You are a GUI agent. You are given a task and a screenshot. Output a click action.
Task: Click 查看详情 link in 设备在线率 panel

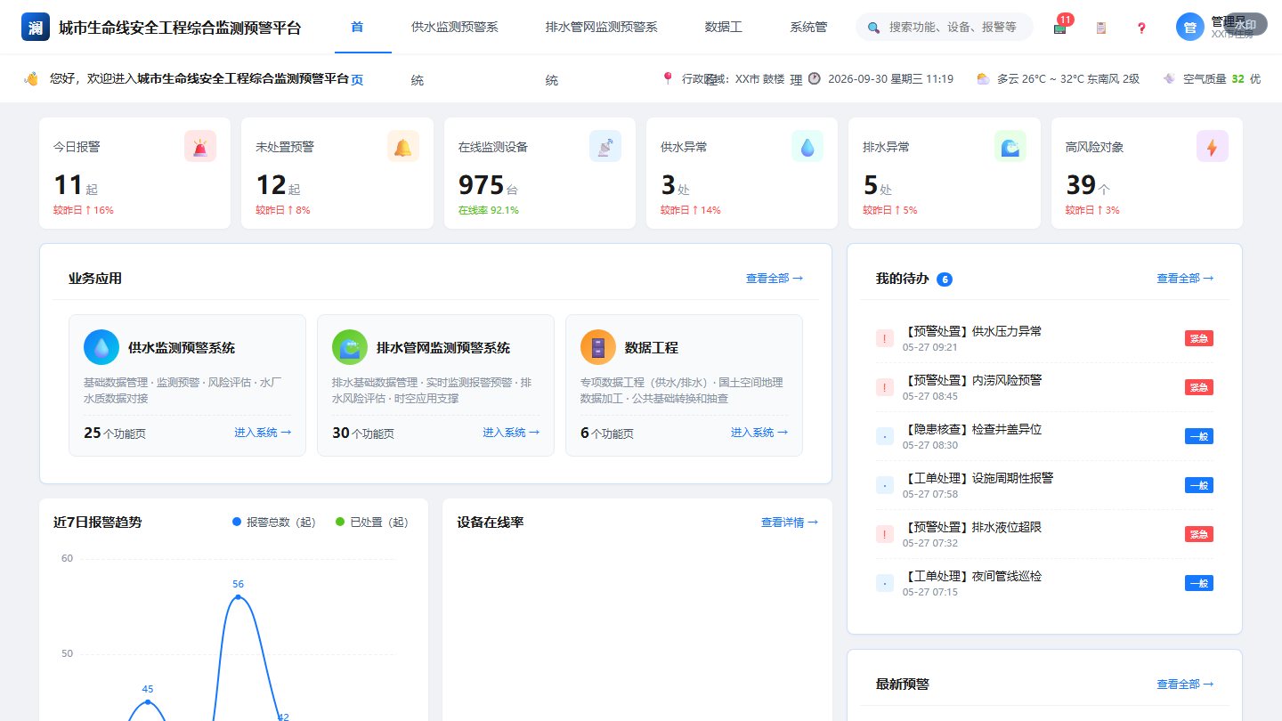pyautogui.click(x=790, y=523)
